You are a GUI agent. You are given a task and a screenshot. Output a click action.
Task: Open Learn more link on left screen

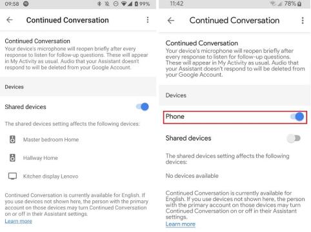coord(19,221)
